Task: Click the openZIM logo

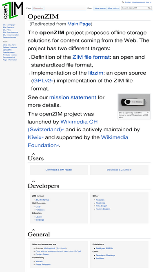Action: click(13, 10)
